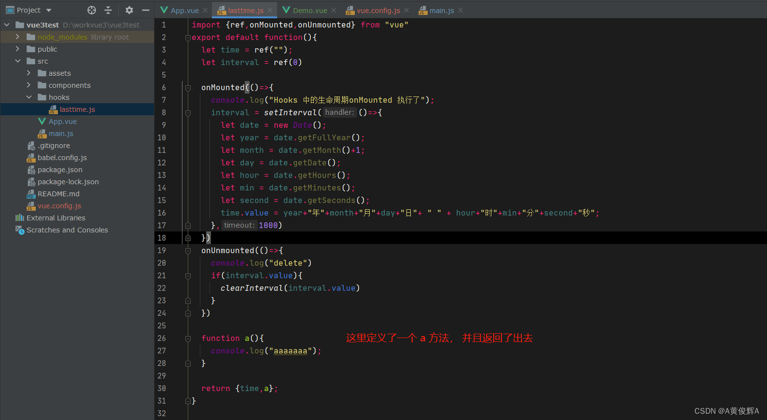Fold the onMounted block at line 6
The image size is (767, 420).
(188, 88)
